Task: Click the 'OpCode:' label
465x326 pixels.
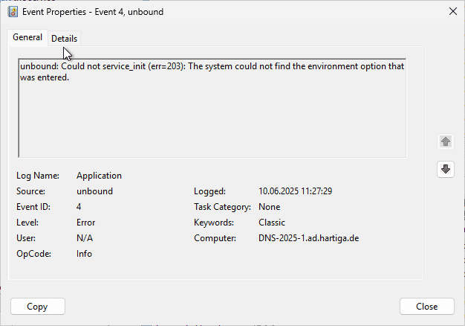Action: point(34,254)
